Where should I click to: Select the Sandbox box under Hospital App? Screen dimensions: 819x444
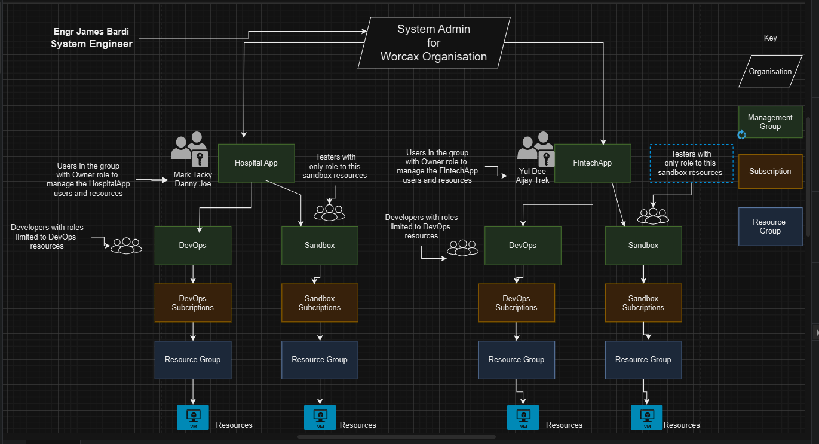coord(320,246)
